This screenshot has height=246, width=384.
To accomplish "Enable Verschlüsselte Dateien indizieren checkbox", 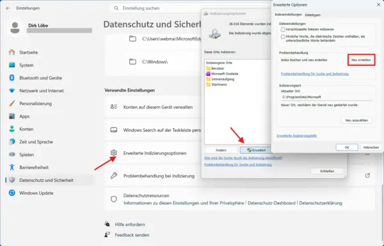I will 283,29.
